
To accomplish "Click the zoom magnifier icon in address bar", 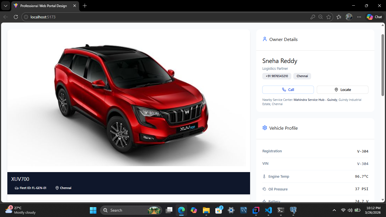I will (320, 17).
